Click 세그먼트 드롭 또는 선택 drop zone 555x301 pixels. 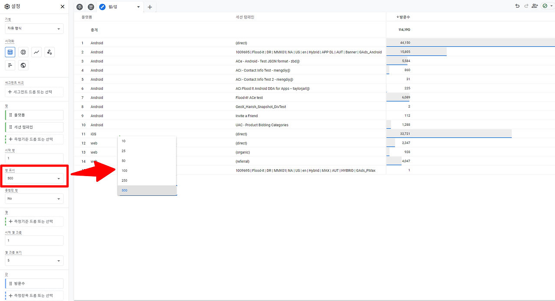tap(34, 92)
